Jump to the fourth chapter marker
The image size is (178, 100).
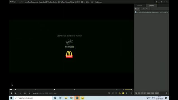[75, 89]
